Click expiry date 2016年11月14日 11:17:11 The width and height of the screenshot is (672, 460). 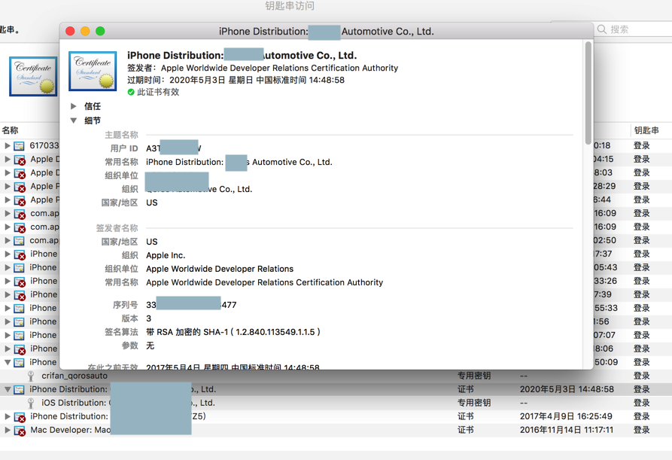point(566,430)
